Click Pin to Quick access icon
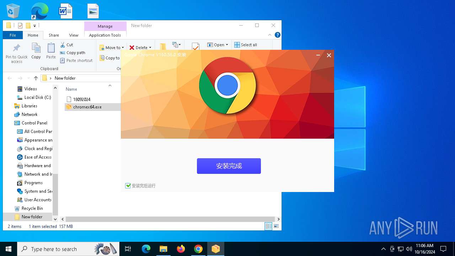The image size is (455, 256). (x=17, y=53)
